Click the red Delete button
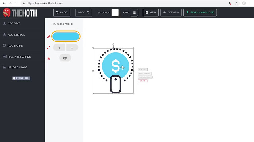The height and width of the screenshot is (142, 254). pyautogui.click(x=142, y=81)
